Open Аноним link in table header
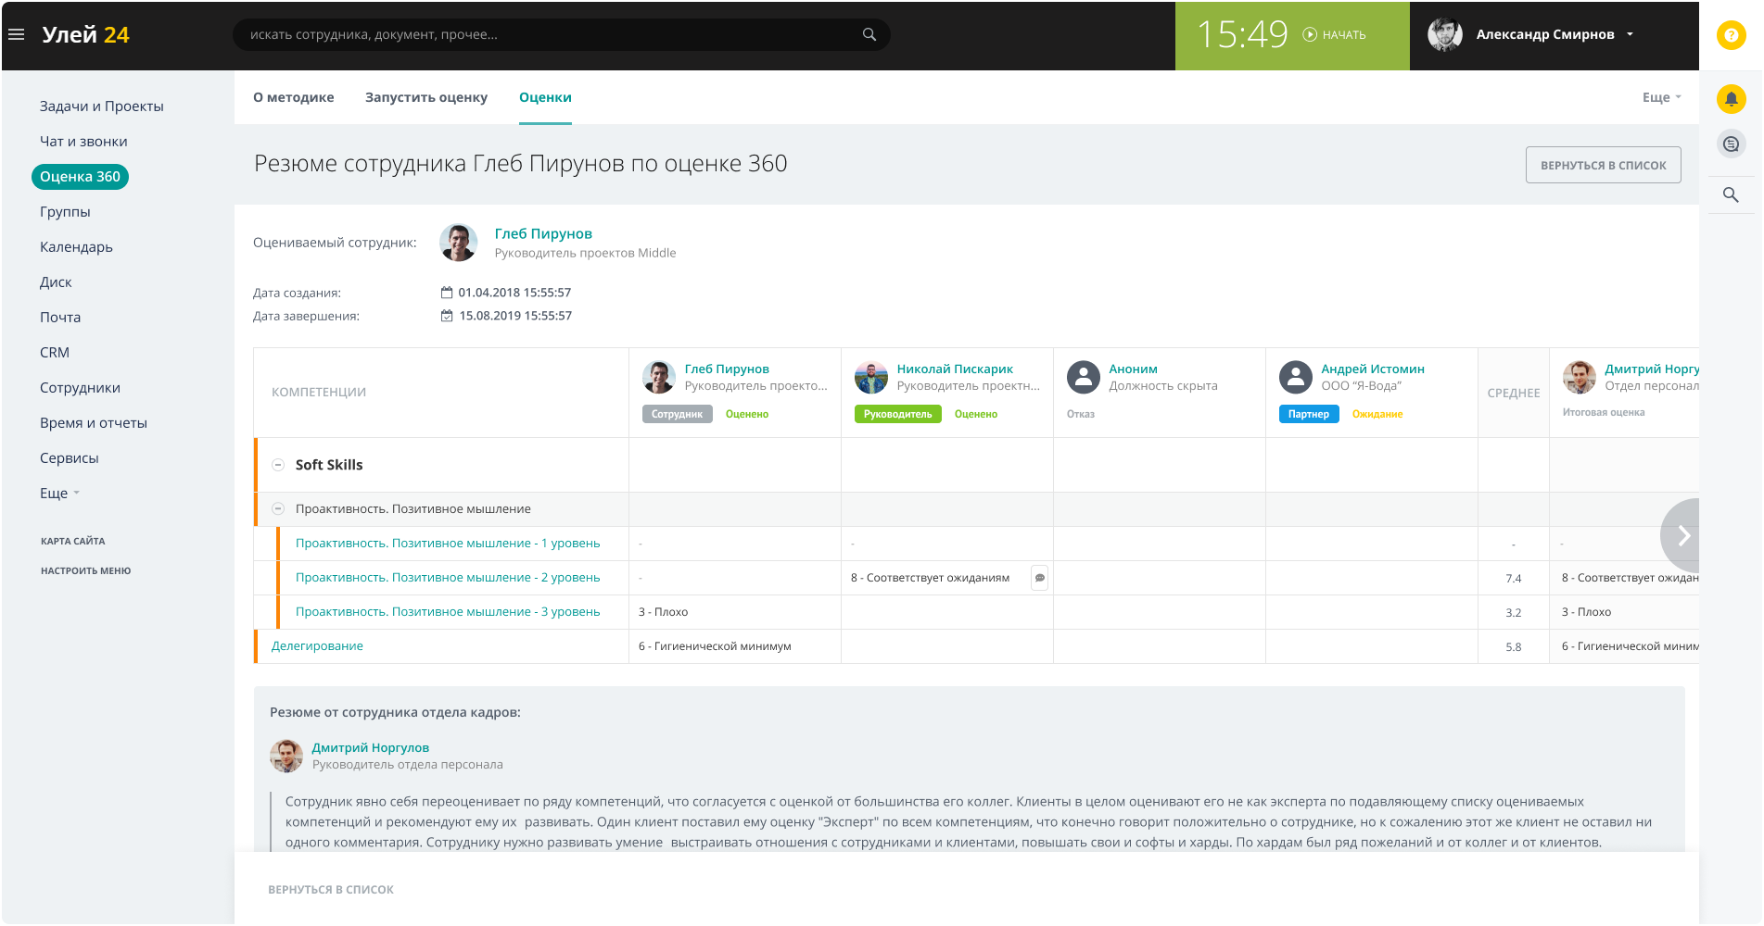This screenshot has height=926, width=1764. [1133, 369]
